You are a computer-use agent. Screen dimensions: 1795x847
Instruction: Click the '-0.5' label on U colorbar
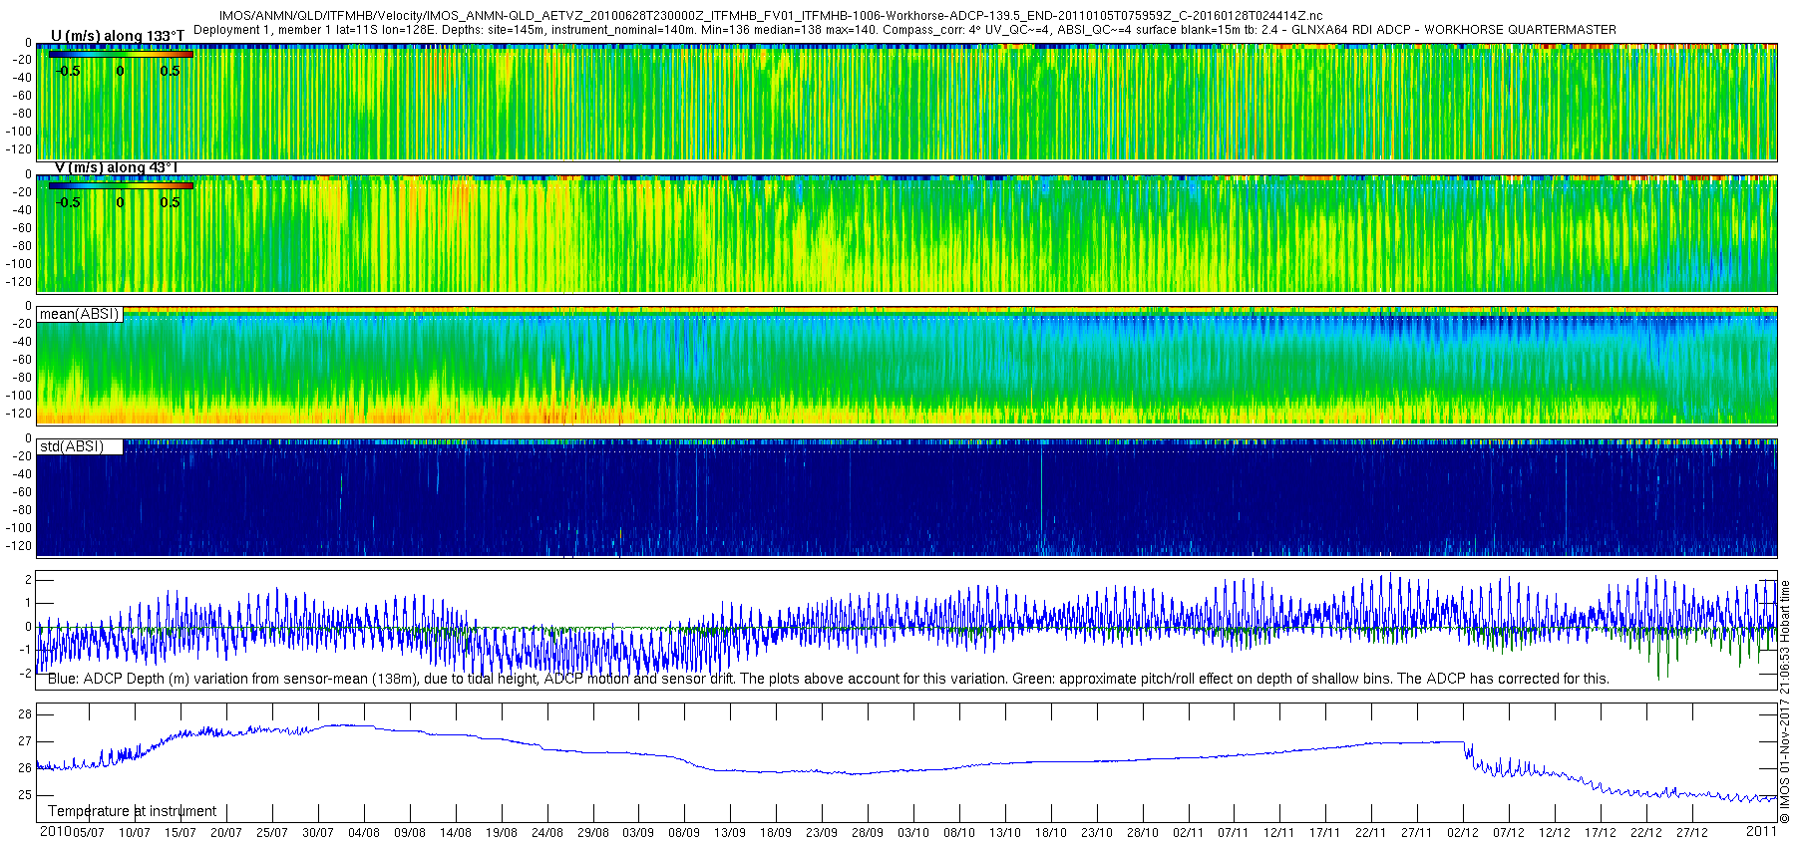point(68,72)
